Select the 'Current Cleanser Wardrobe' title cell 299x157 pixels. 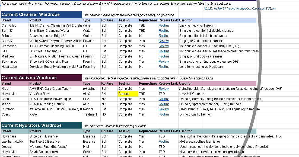(42, 14)
